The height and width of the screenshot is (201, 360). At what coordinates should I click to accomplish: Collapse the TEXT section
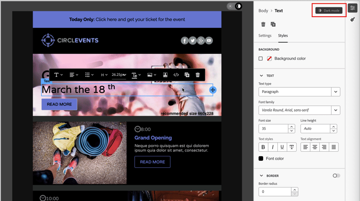261,75
